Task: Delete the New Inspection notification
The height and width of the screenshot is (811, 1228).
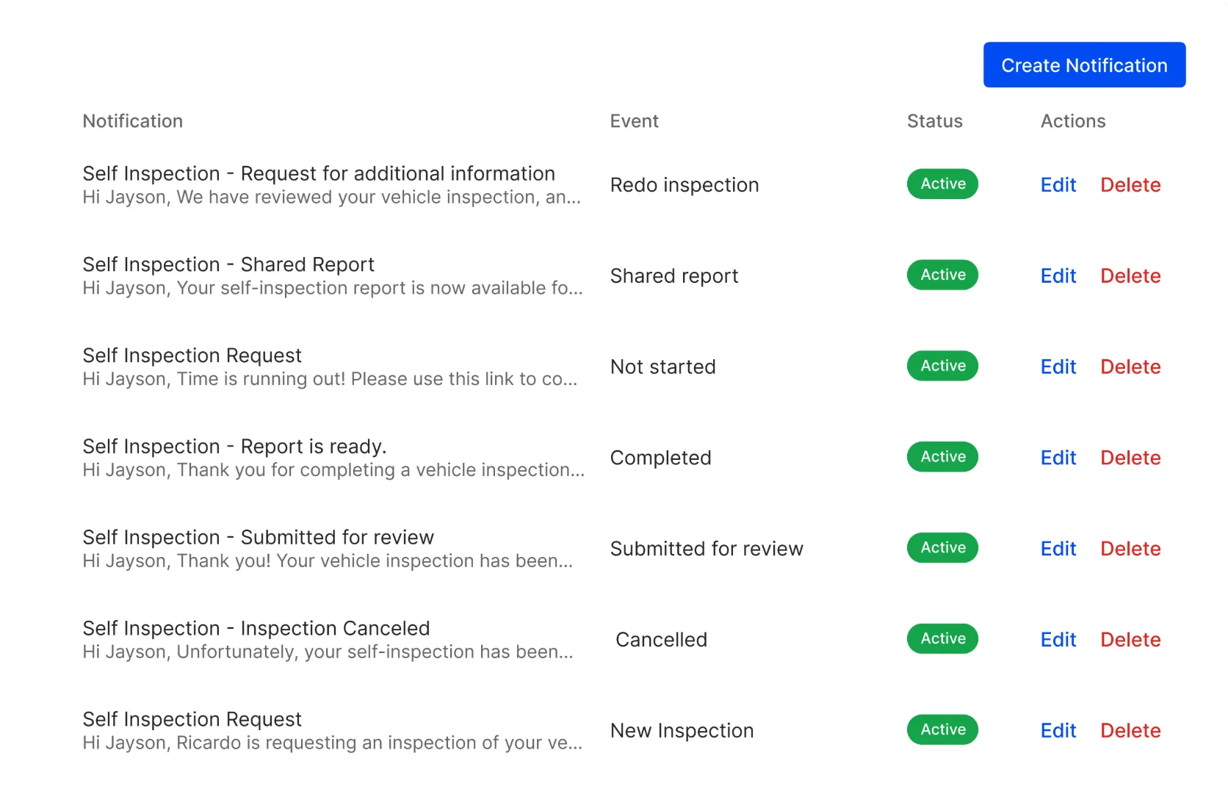Action: click(1130, 730)
